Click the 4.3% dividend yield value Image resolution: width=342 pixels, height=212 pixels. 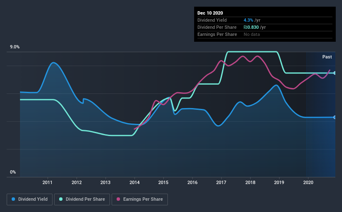pos(248,20)
